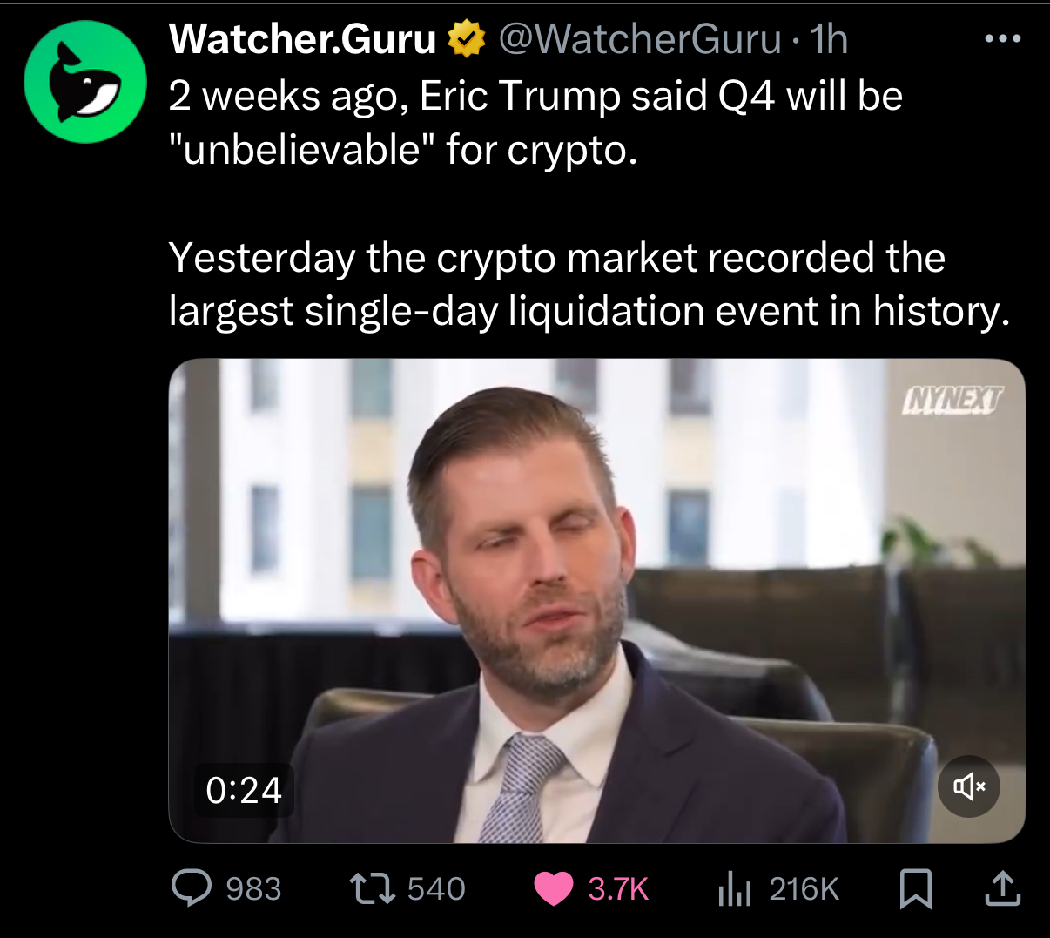Click the Watcher.Guru display name

tap(303, 39)
